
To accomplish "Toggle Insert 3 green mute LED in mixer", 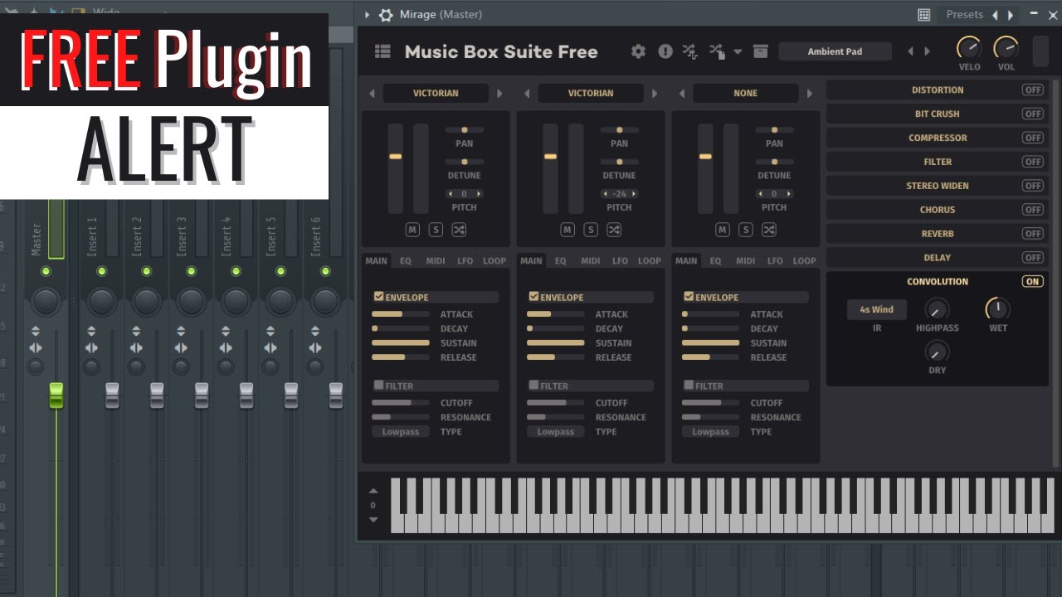I will pyautogui.click(x=192, y=271).
